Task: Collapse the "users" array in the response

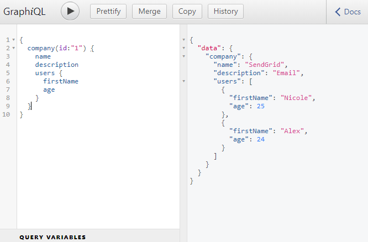Action: 183,81
